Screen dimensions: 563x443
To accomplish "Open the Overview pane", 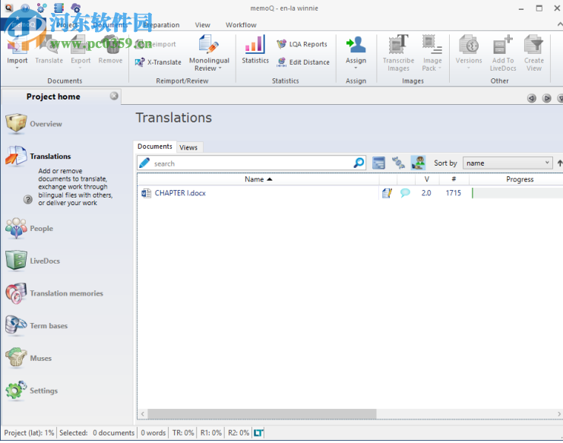I will click(34, 124).
